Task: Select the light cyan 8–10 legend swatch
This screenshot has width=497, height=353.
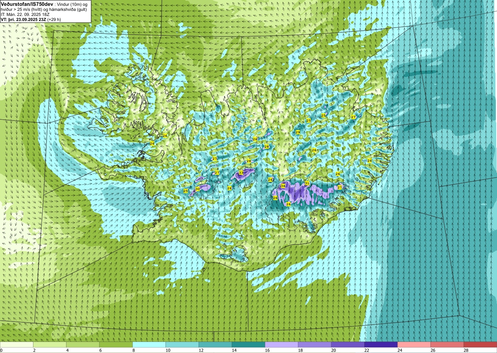Action: click(x=149, y=344)
